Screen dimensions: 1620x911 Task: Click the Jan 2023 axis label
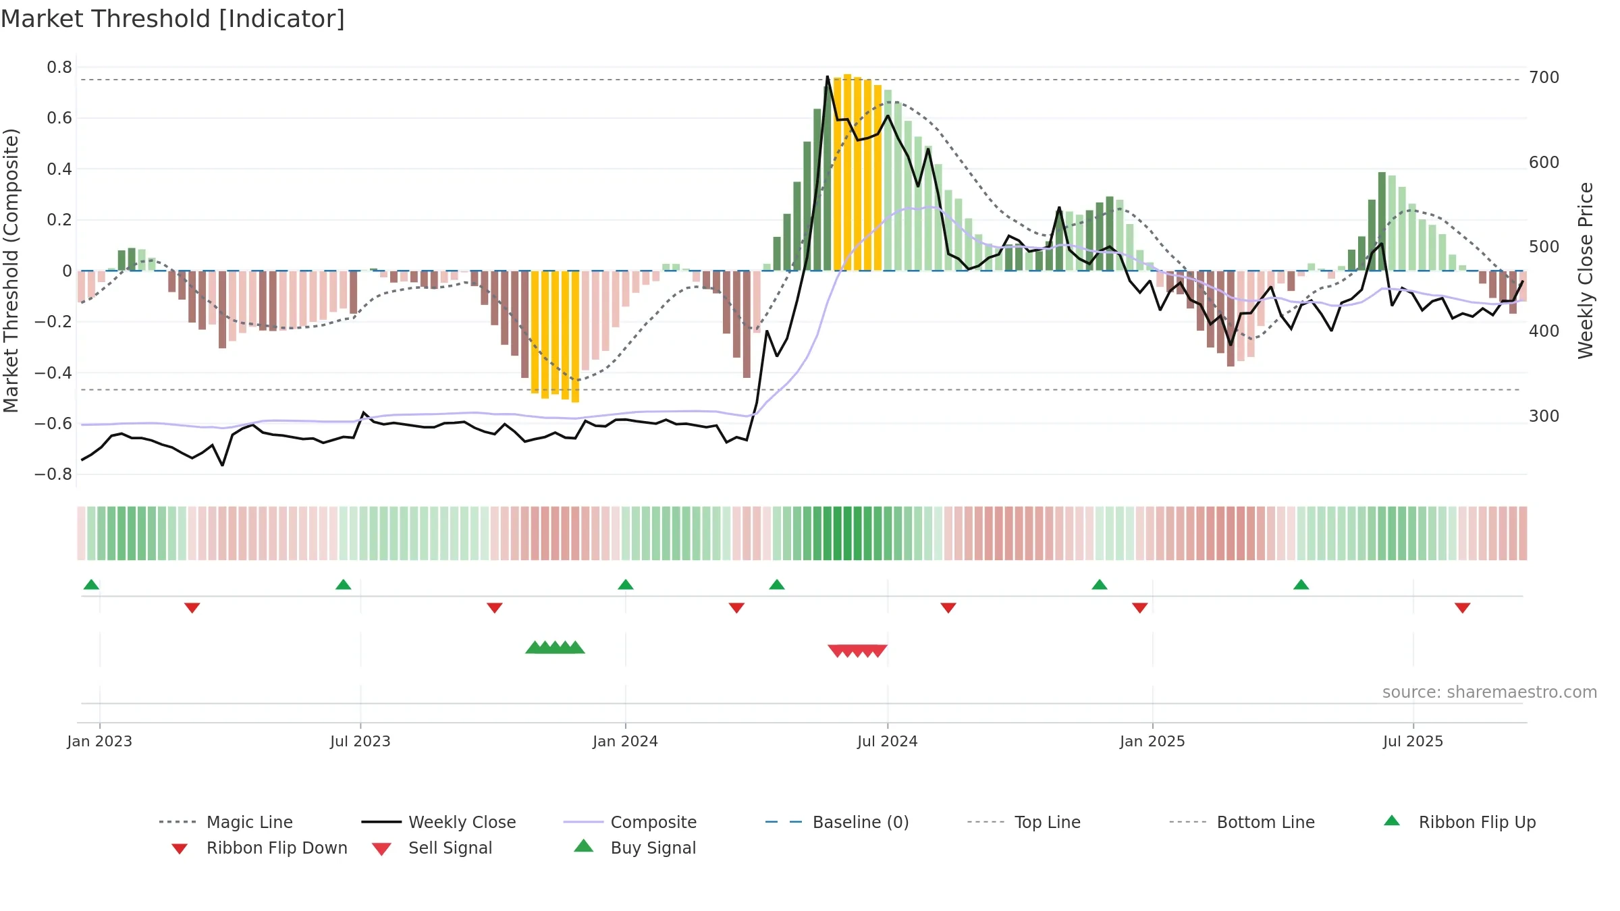pos(100,741)
